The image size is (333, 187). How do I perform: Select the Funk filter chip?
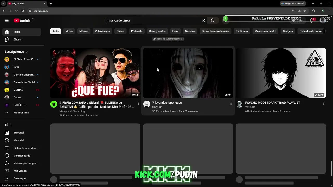pyautogui.click(x=175, y=31)
